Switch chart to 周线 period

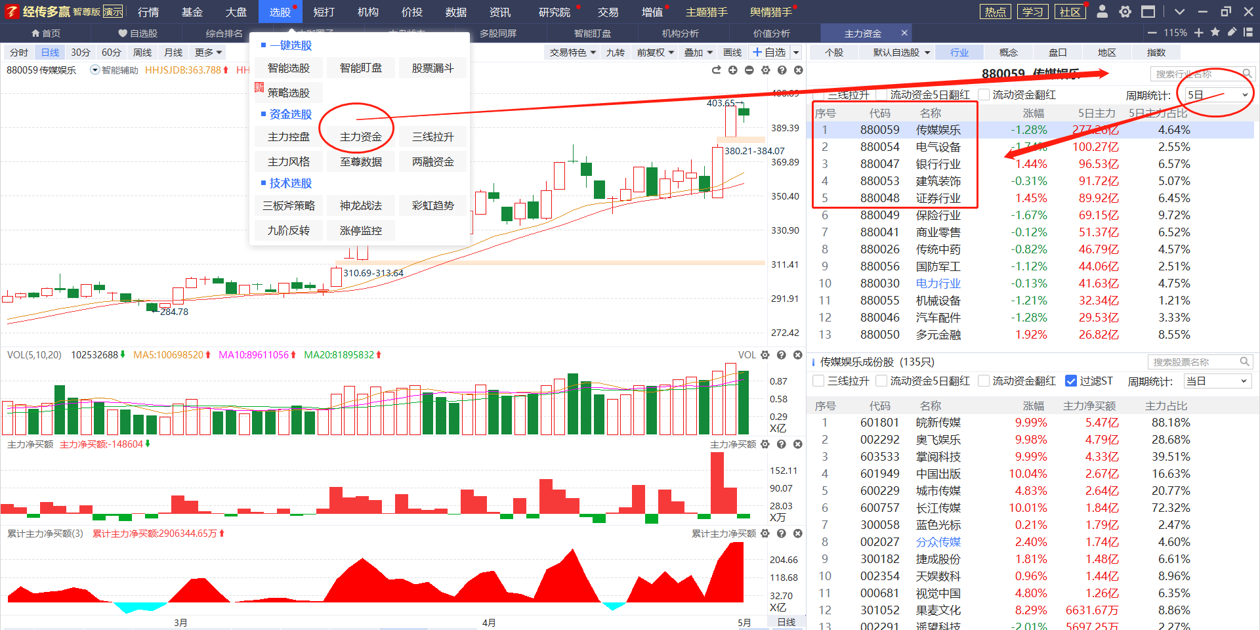coord(142,52)
